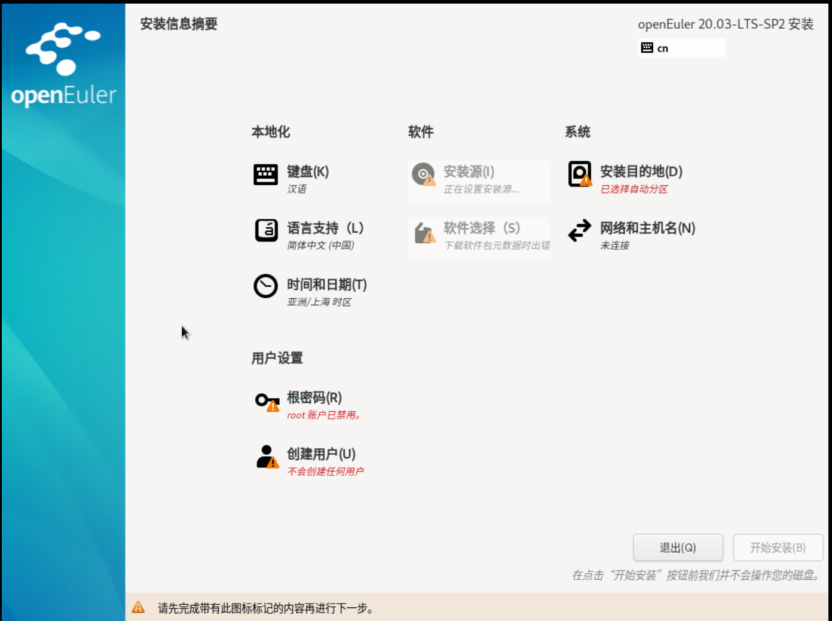Click the 汉语 keyboard status text
This screenshot has width=832, height=621.
[297, 189]
